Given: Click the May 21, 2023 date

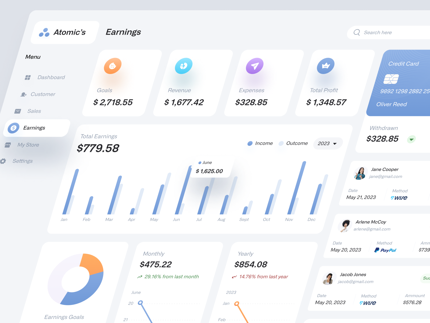Looking at the screenshot, I should [361, 197].
